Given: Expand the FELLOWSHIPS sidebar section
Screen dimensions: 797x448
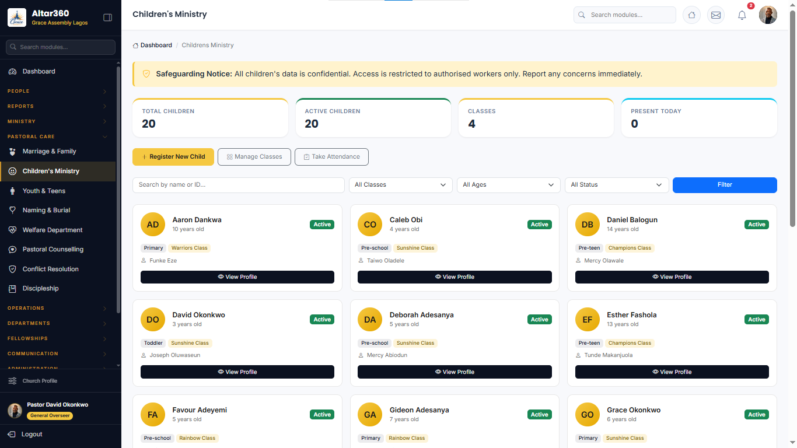Looking at the screenshot, I should coord(57,338).
